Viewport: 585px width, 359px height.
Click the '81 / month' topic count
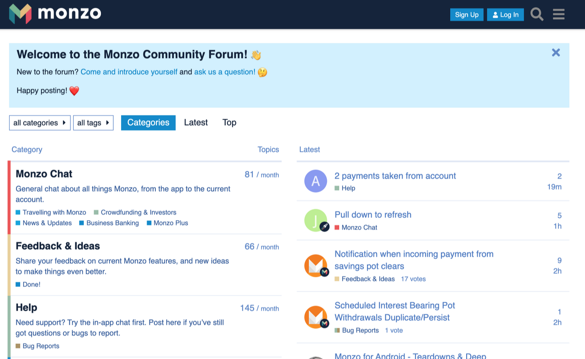coord(262,174)
